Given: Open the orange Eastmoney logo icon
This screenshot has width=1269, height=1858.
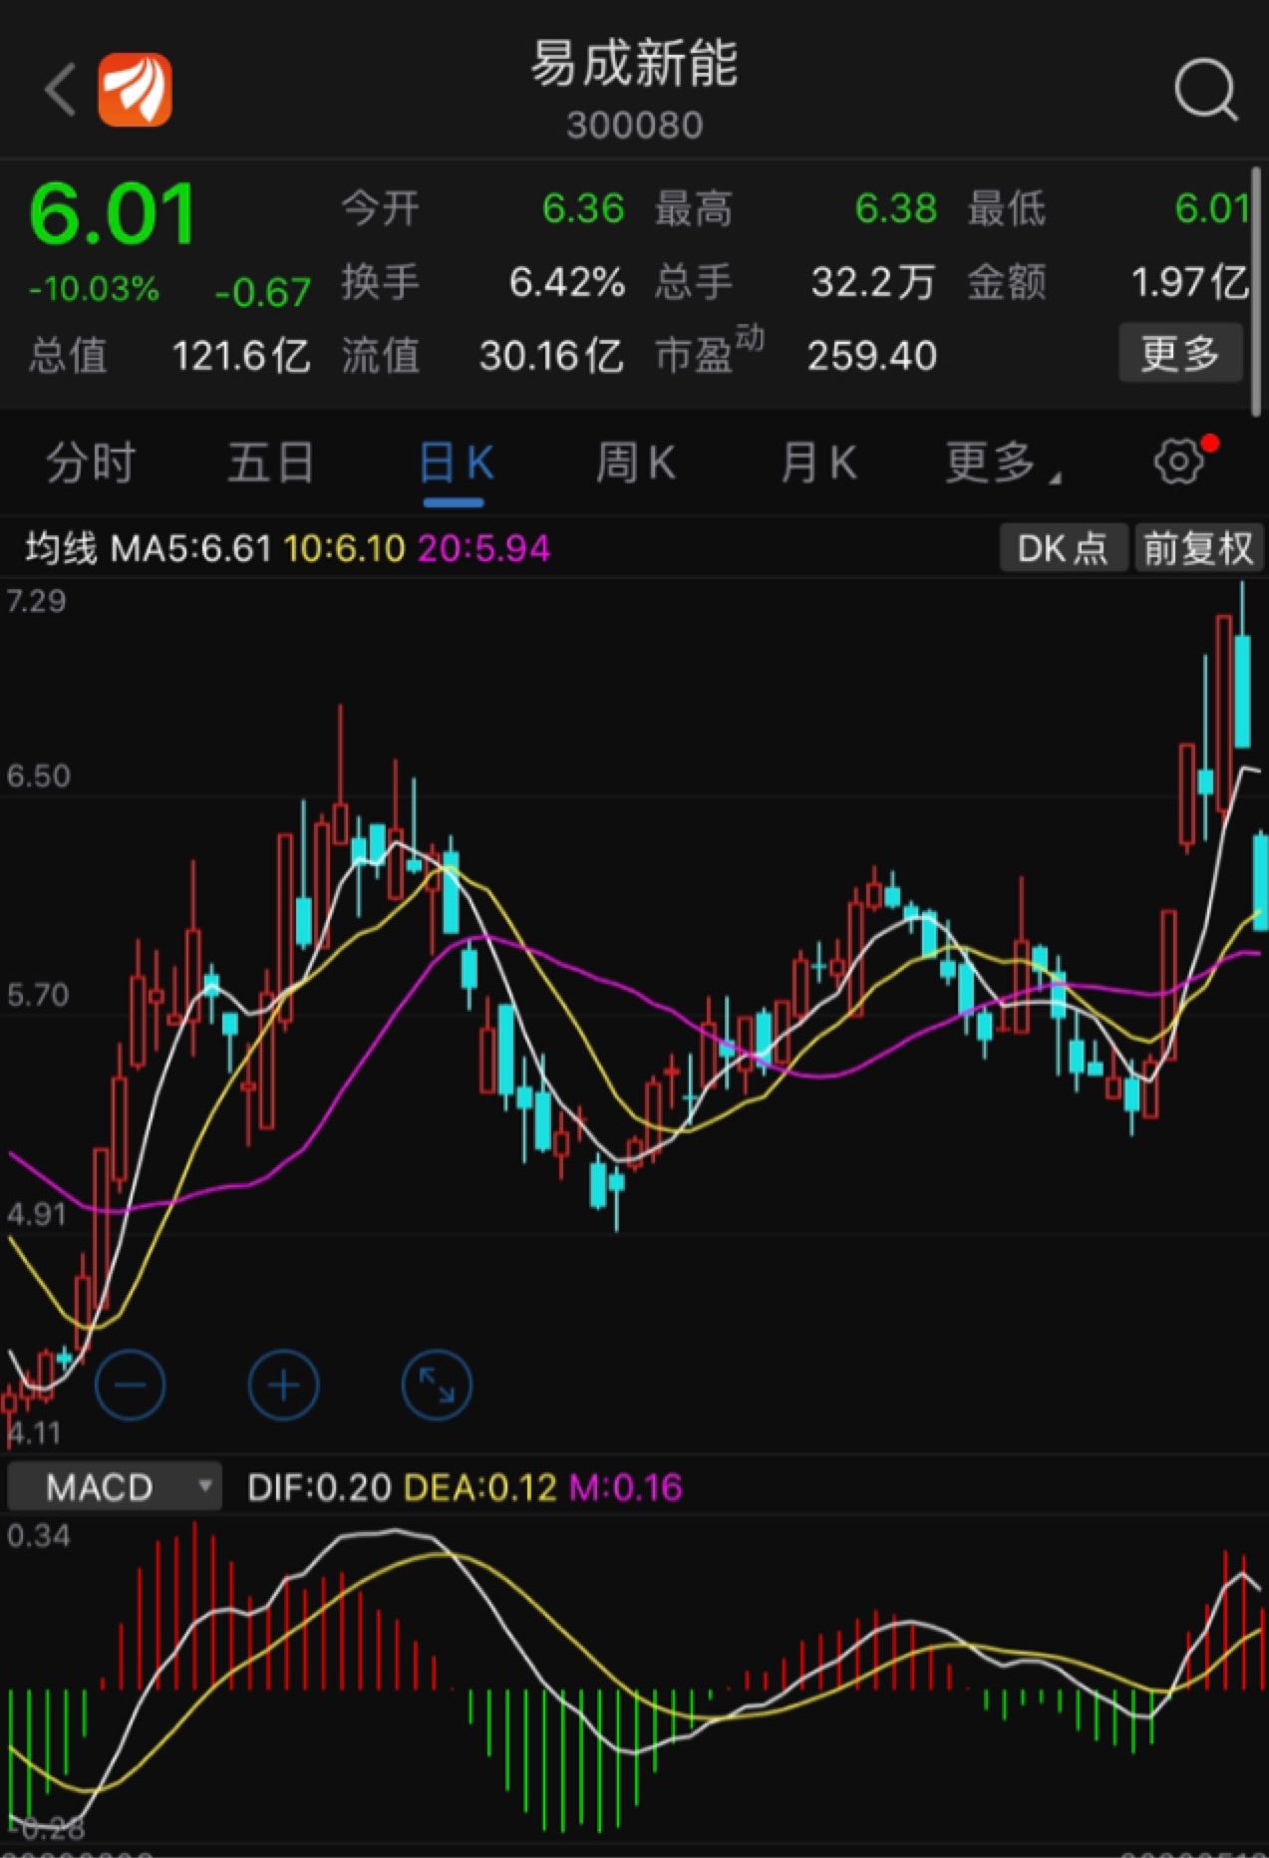Looking at the screenshot, I should tap(135, 90).
